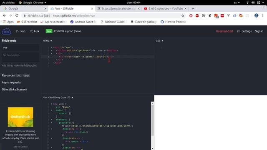
Task: Run the fiddle
Action: 21,31
